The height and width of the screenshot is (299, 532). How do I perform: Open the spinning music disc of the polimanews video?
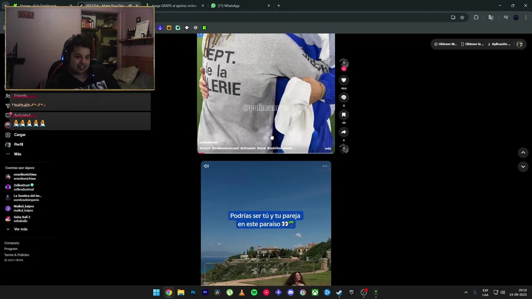[x=344, y=149]
